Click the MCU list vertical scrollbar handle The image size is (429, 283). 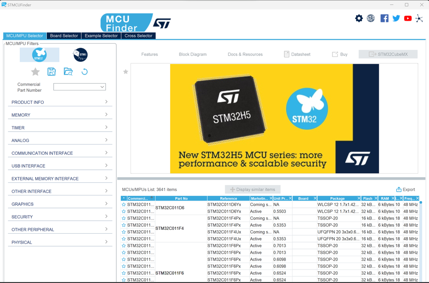tap(421, 202)
